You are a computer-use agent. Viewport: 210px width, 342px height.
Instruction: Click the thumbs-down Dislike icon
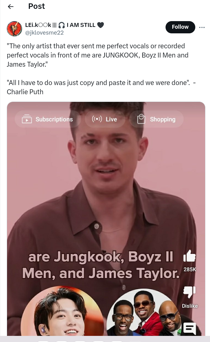189,292
